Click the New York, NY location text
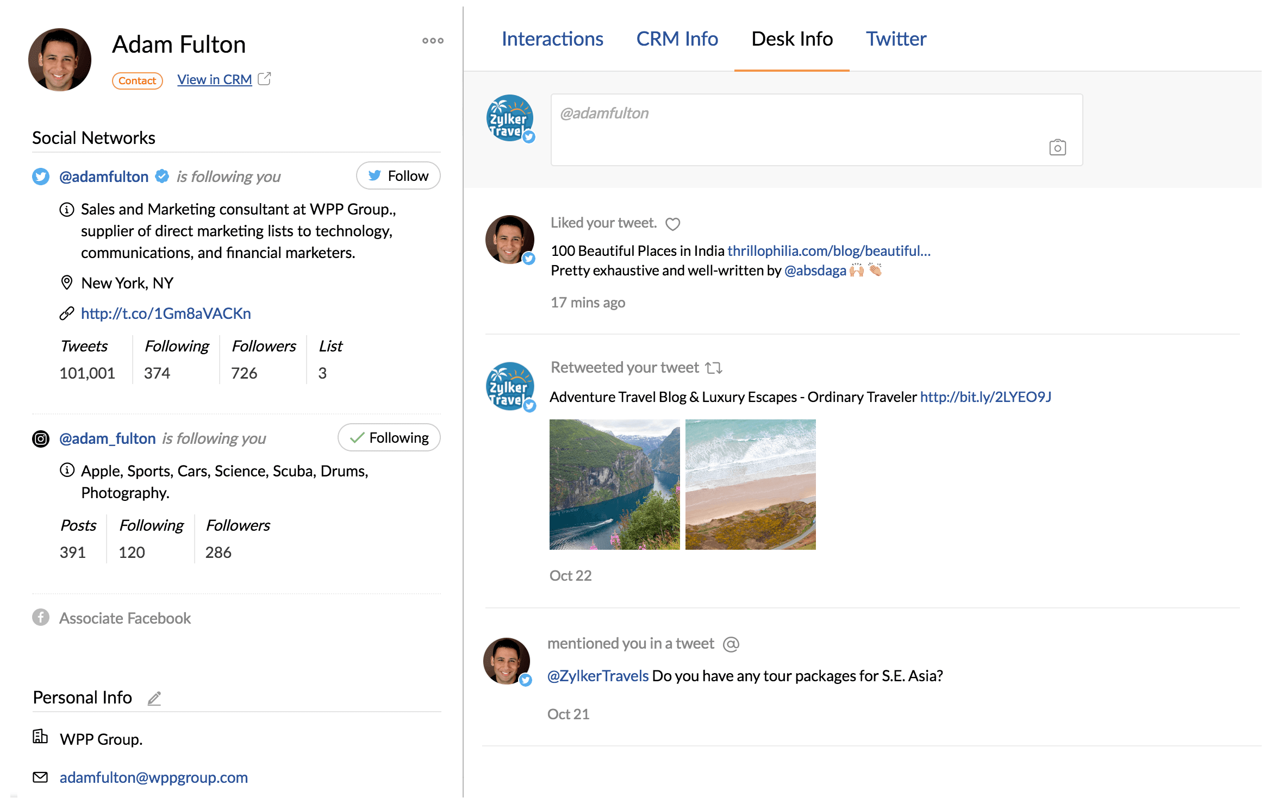This screenshot has width=1272, height=804. [x=127, y=283]
